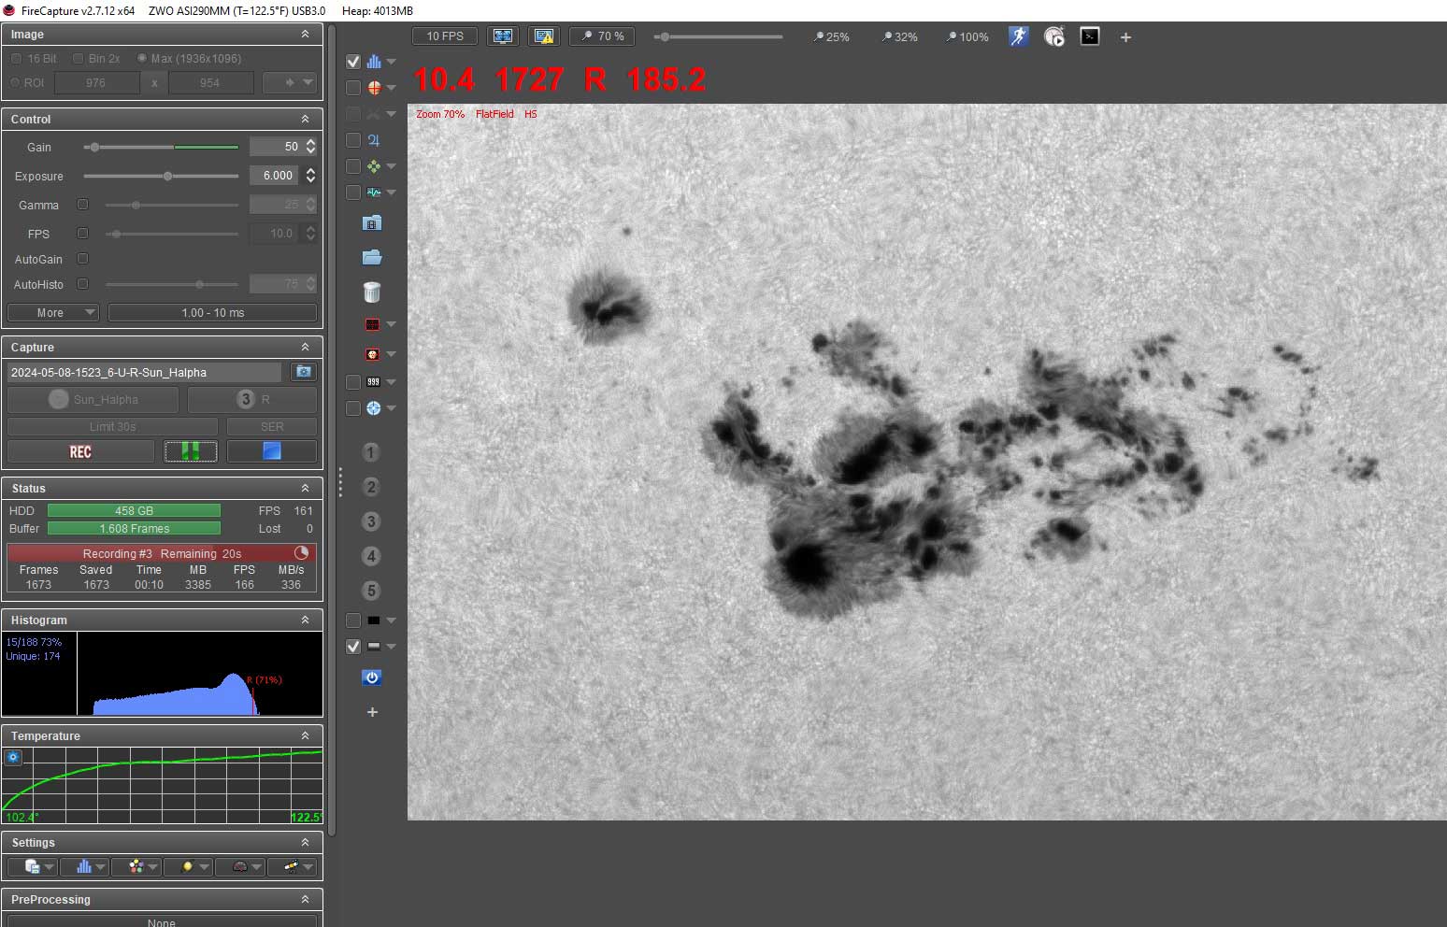Screen dimensions: 1447x927
Task: Click the 999 frame counter icon
Action: pyautogui.click(x=374, y=382)
